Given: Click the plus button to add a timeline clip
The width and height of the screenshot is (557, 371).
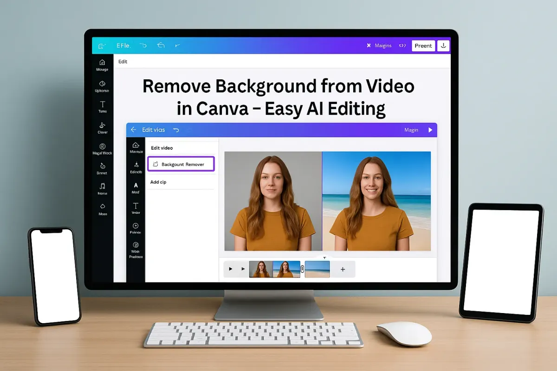Looking at the screenshot, I should coord(343,269).
